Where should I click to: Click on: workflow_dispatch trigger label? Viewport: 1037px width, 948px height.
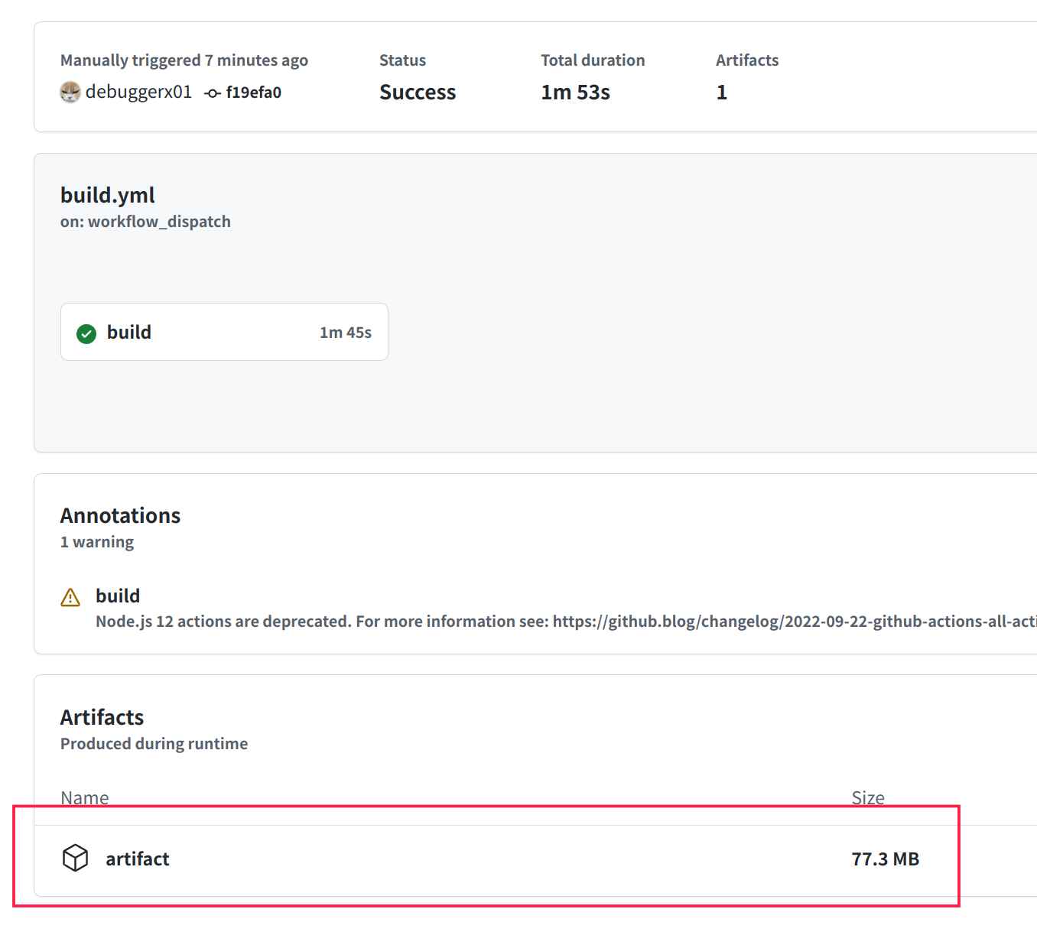point(145,222)
